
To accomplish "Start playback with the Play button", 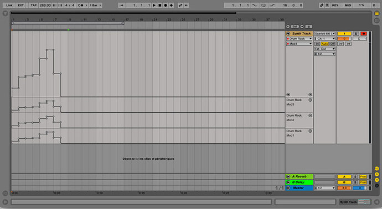I will pos(154,5).
